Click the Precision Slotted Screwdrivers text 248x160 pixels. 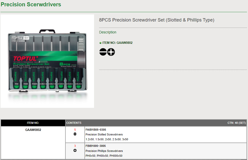104,135
